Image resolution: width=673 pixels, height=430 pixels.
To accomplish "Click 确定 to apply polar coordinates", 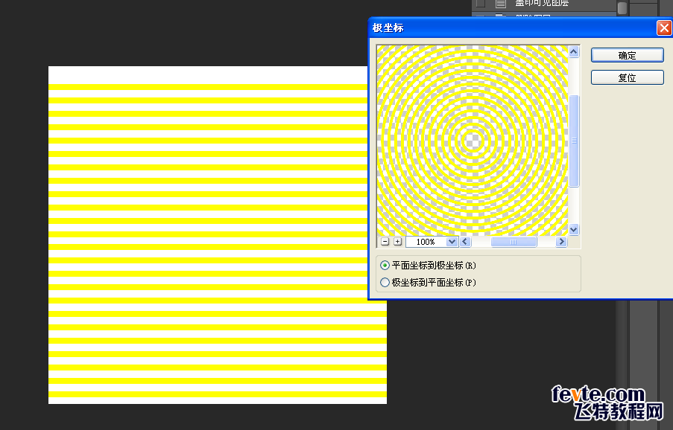I will (627, 55).
